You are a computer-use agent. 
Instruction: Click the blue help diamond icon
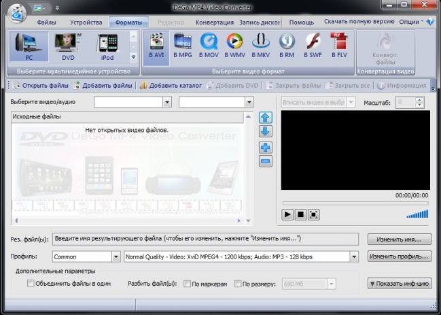coord(430,22)
